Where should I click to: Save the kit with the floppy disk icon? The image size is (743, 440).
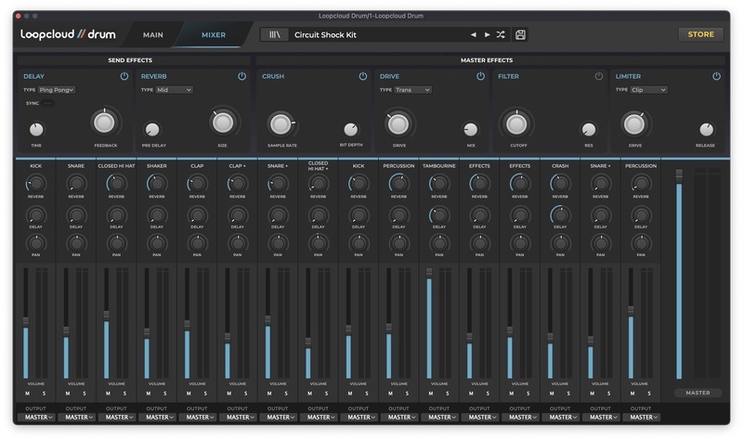coord(520,34)
